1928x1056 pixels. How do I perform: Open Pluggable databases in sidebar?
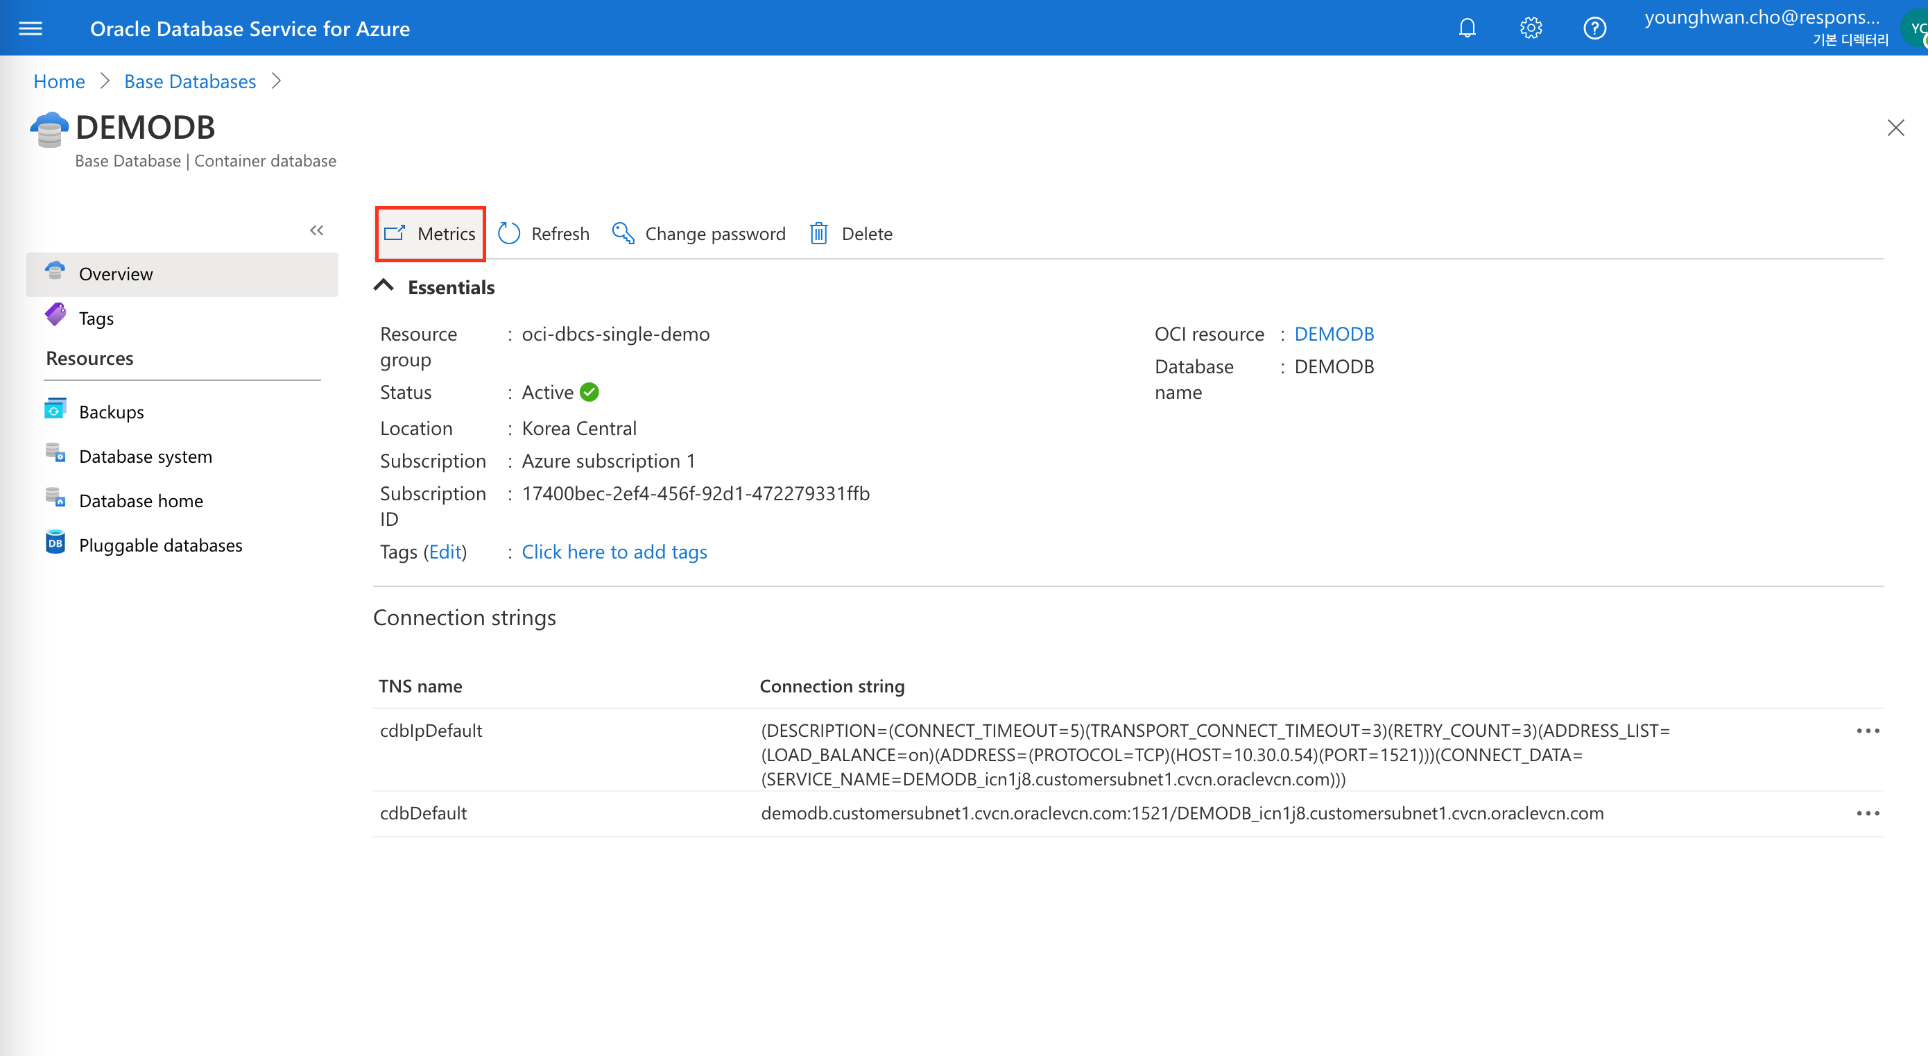point(182,545)
